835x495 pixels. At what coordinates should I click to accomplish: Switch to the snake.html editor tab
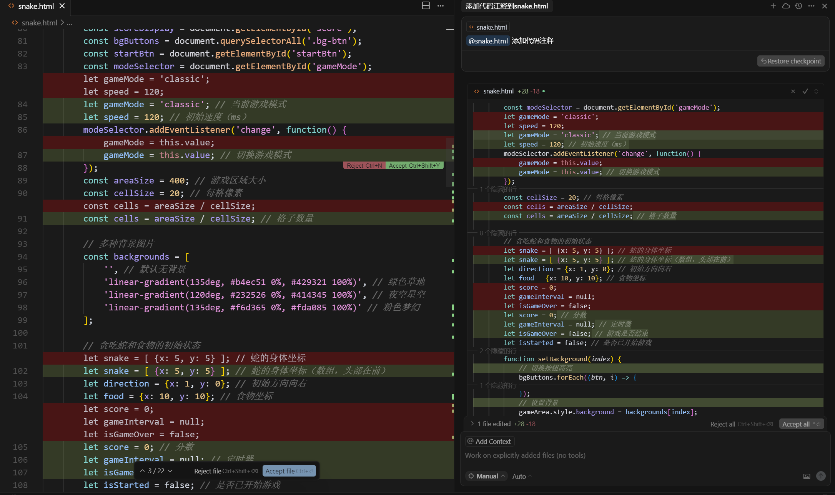click(x=36, y=6)
